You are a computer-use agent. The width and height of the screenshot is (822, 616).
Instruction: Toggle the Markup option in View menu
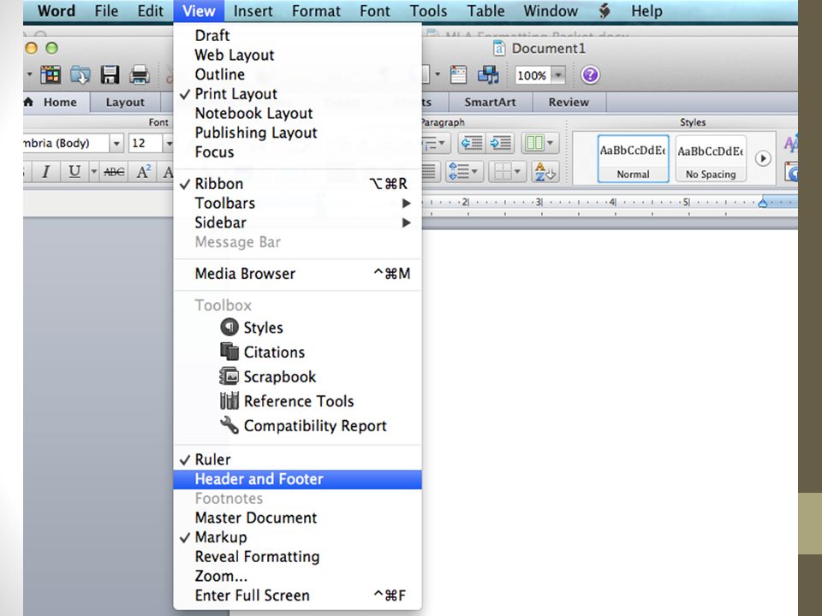tap(297, 537)
